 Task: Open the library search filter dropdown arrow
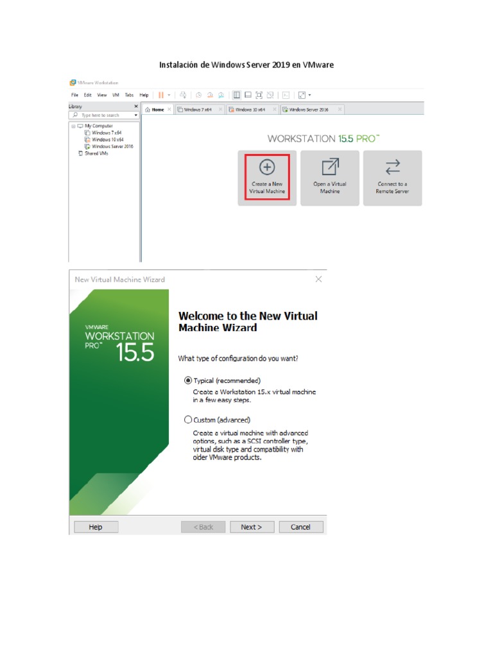tap(136, 115)
